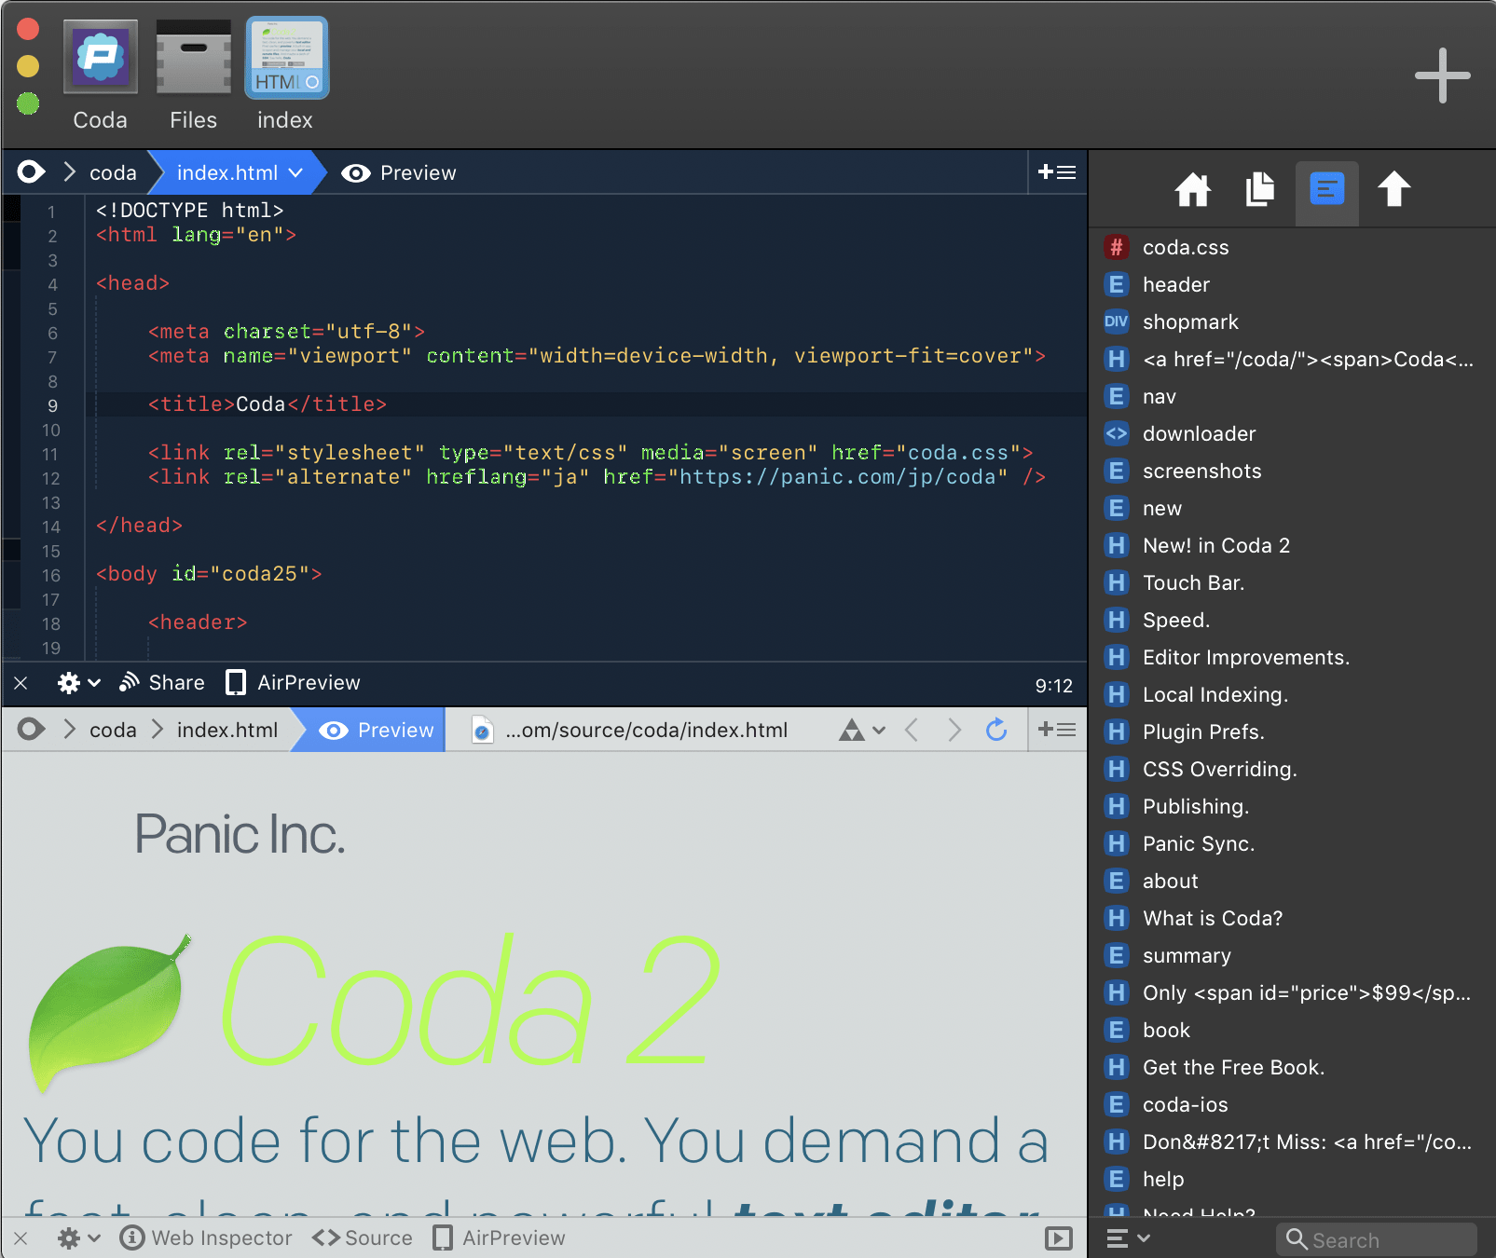
Task: Close the editor split with X icon
Action: pos(21,683)
